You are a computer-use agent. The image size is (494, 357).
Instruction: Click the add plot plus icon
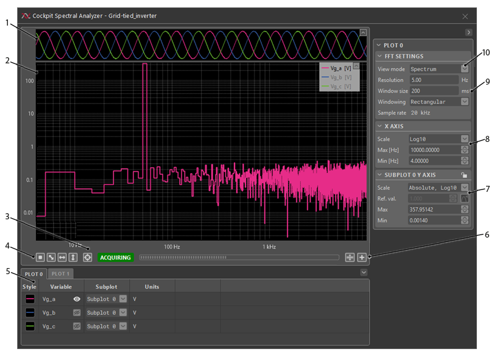[362, 257]
